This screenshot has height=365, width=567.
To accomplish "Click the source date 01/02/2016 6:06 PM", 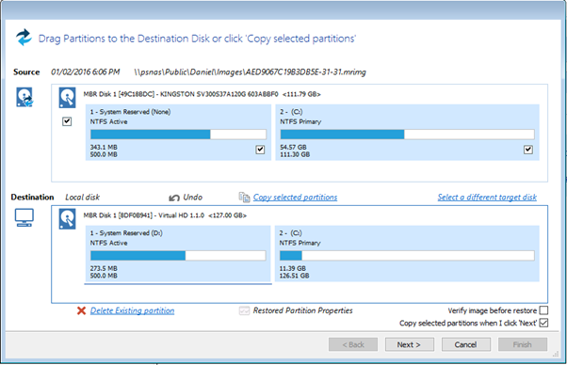I will point(86,71).
